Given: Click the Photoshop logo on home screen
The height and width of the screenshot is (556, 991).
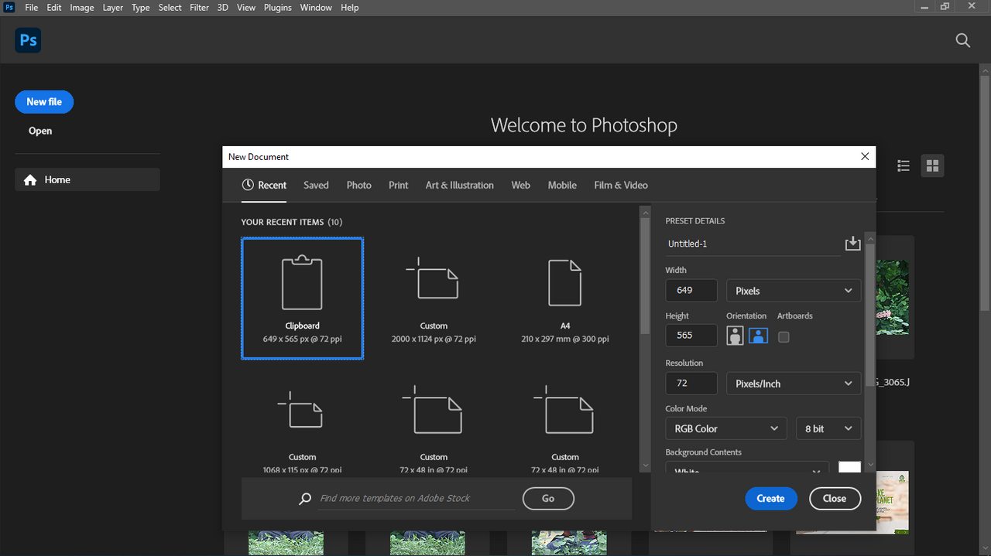Looking at the screenshot, I should [28, 40].
